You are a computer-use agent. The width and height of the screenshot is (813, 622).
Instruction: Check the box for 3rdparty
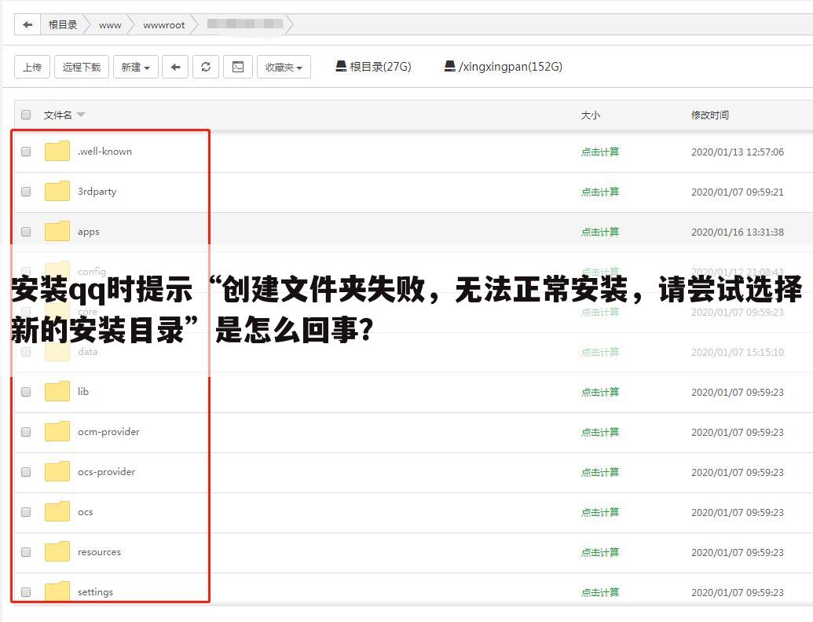click(x=26, y=192)
